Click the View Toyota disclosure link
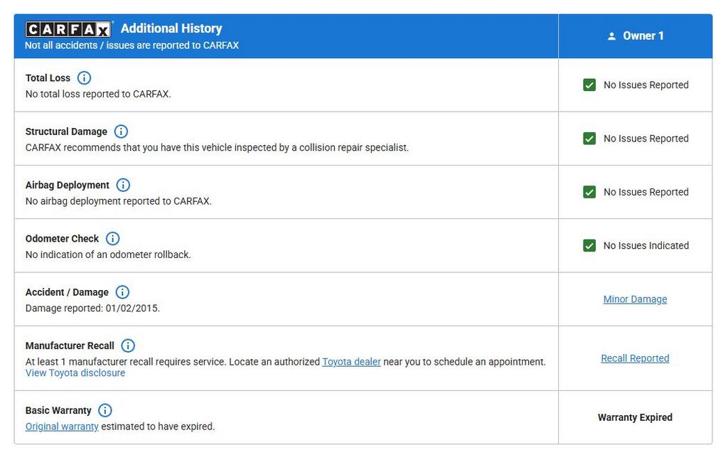The width and height of the screenshot is (728, 450). (x=75, y=373)
